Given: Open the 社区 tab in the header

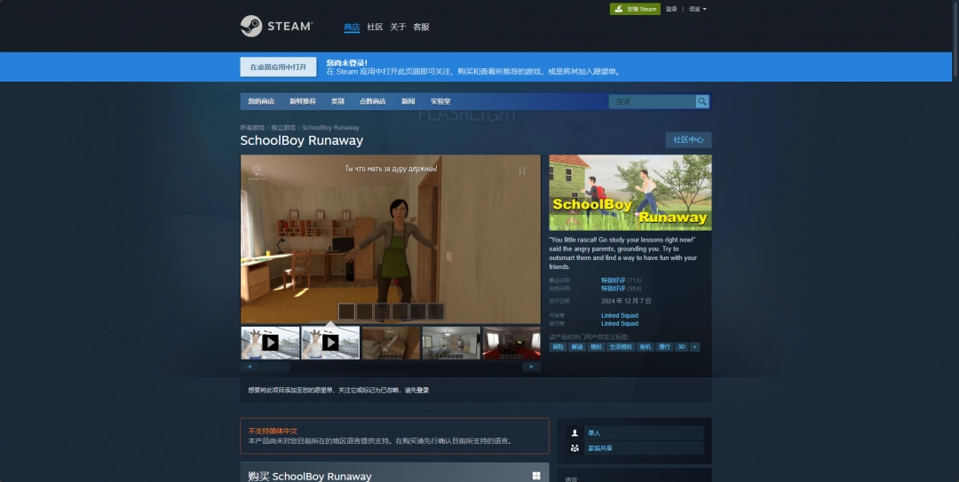Looking at the screenshot, I should click(375, 27).
